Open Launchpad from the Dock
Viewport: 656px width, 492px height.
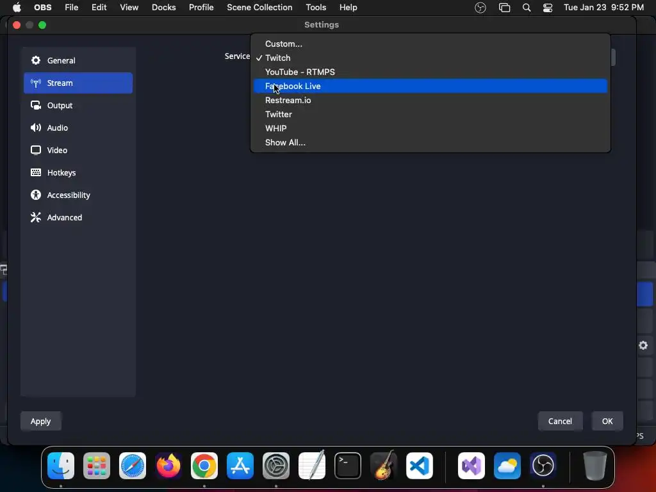pos(97,466)
